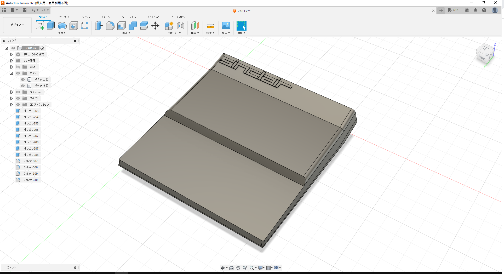The image size is (504, 274).
Task: Select the フィレット tool in the toolbar
Action: (x=110, y=25)
